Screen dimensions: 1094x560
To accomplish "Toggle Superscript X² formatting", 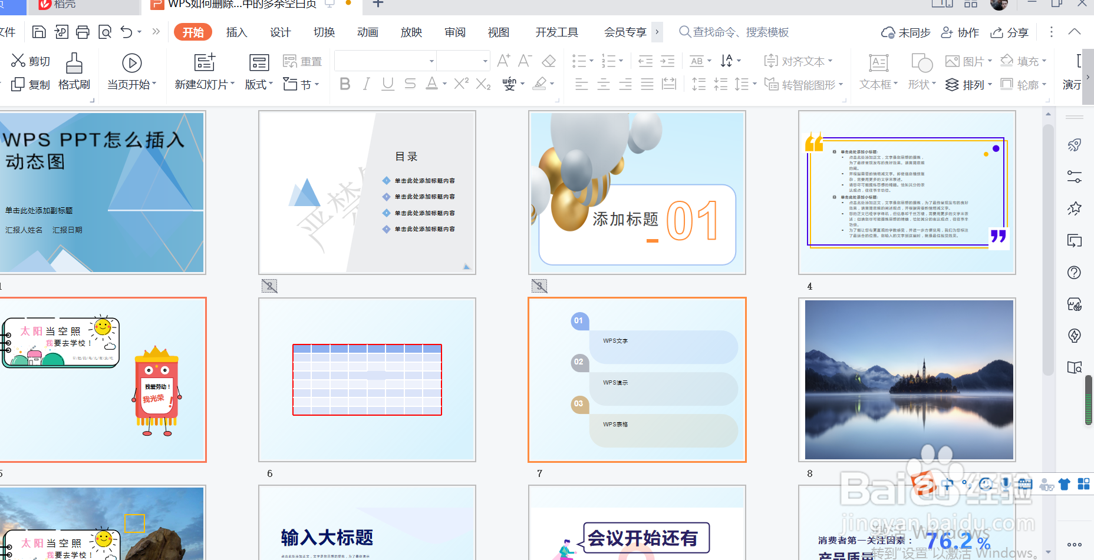I will [461, 84].
